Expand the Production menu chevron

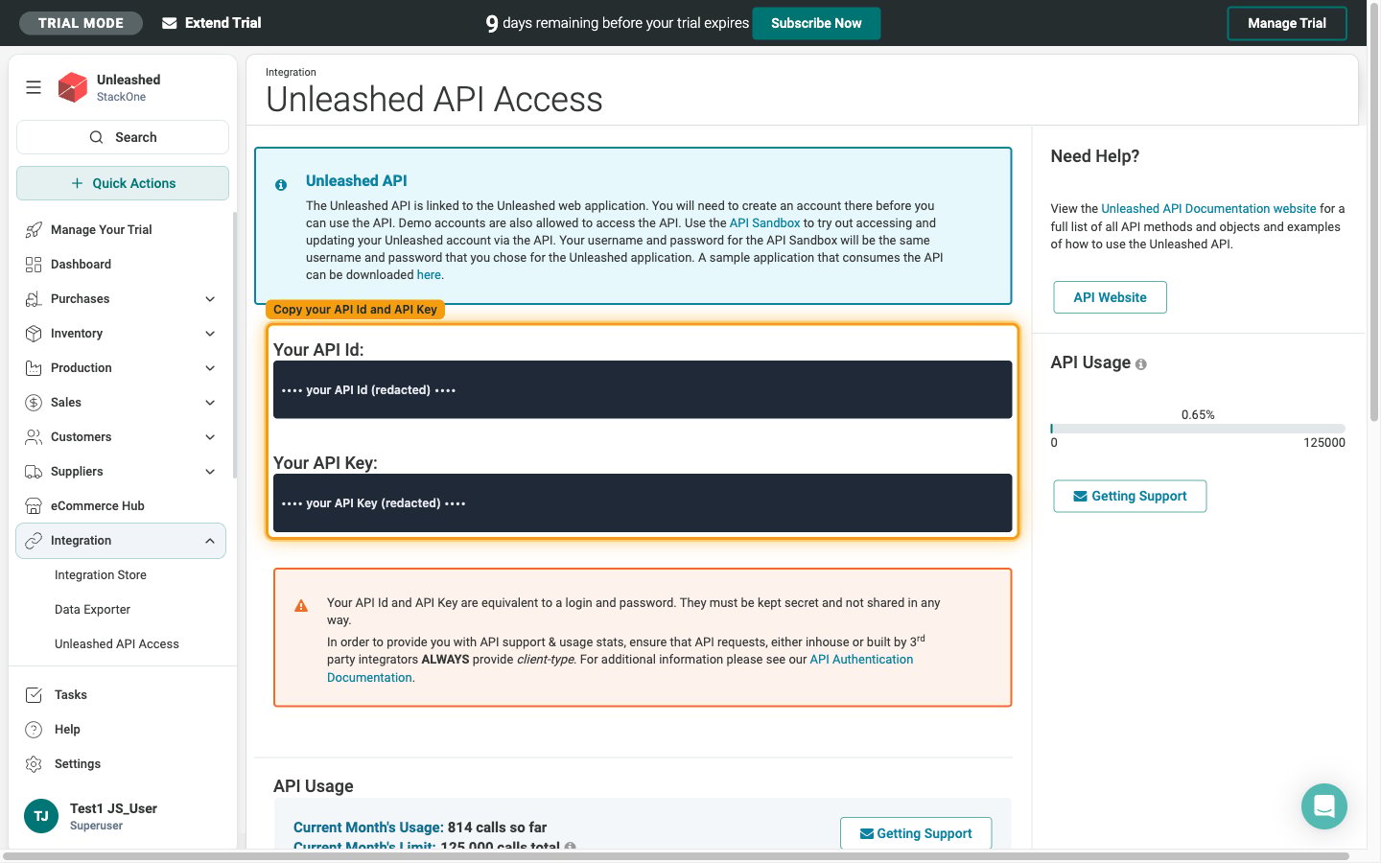pos(210,368)
